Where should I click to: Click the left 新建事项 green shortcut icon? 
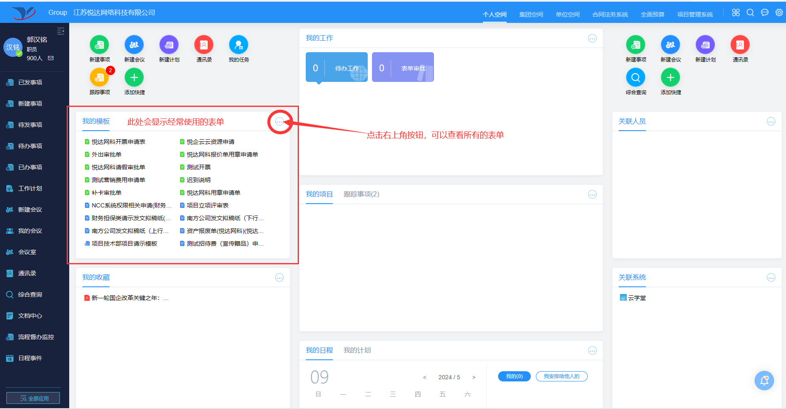coord(99,45)
